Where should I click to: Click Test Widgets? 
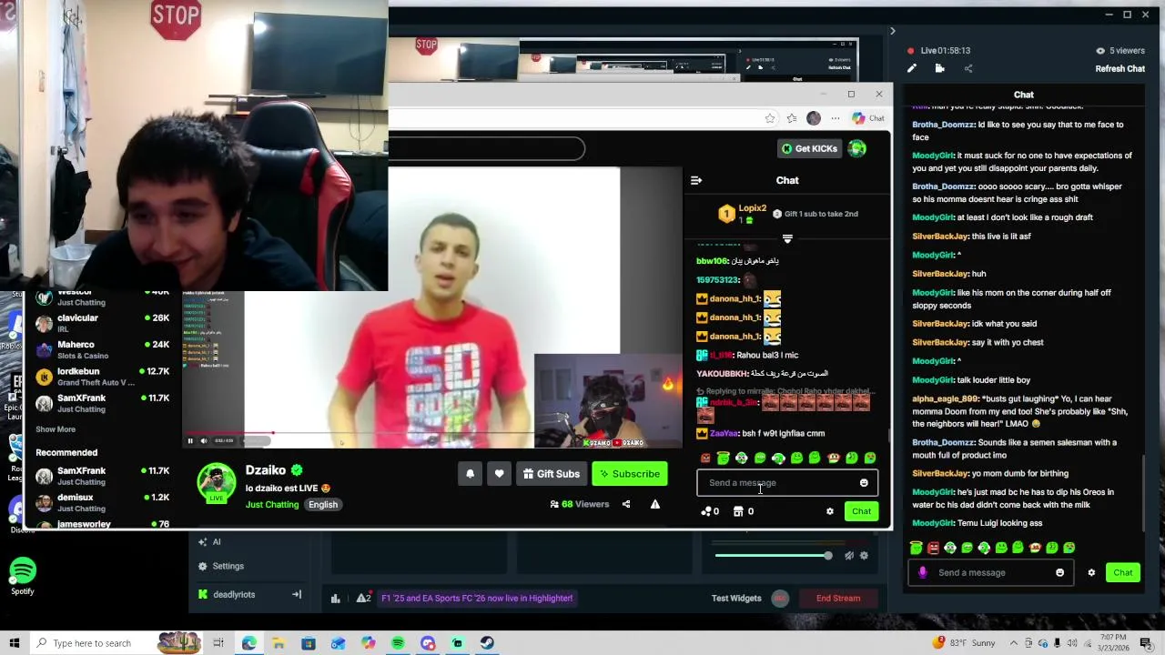pyautogui.click(x=736, y=599)
